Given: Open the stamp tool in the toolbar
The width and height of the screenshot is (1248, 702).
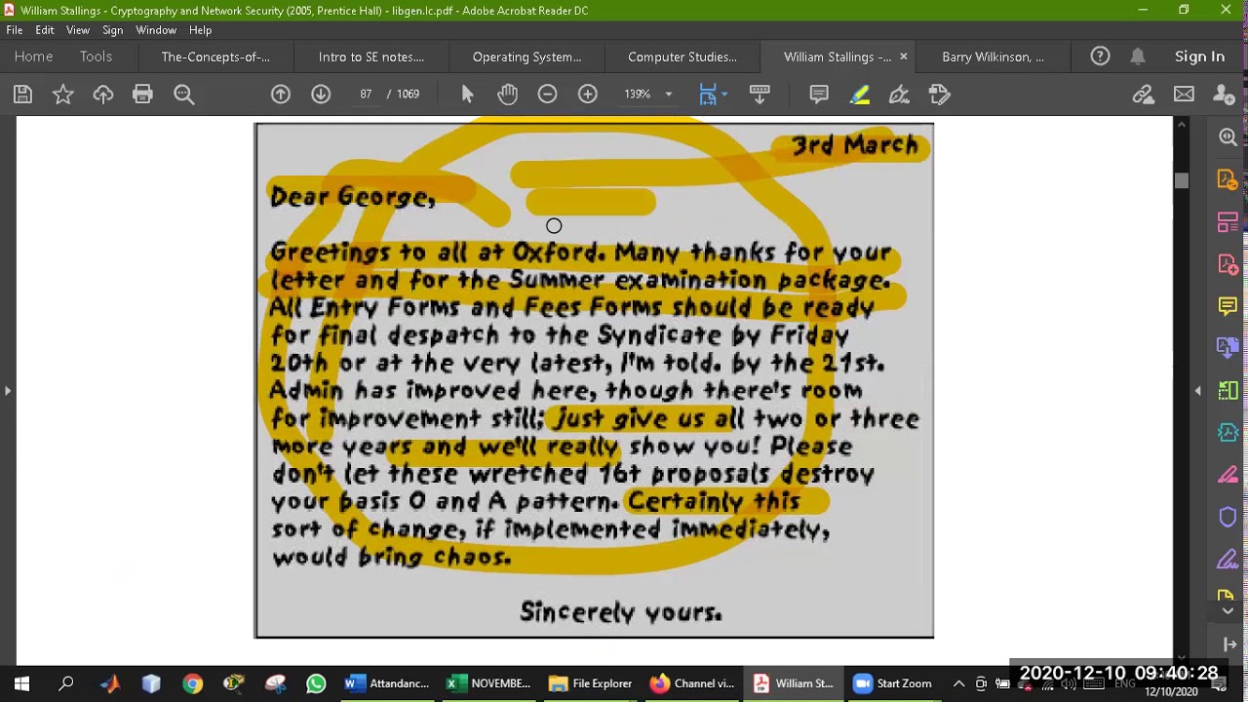Looking at the screenshot, I should click(939, 95).
